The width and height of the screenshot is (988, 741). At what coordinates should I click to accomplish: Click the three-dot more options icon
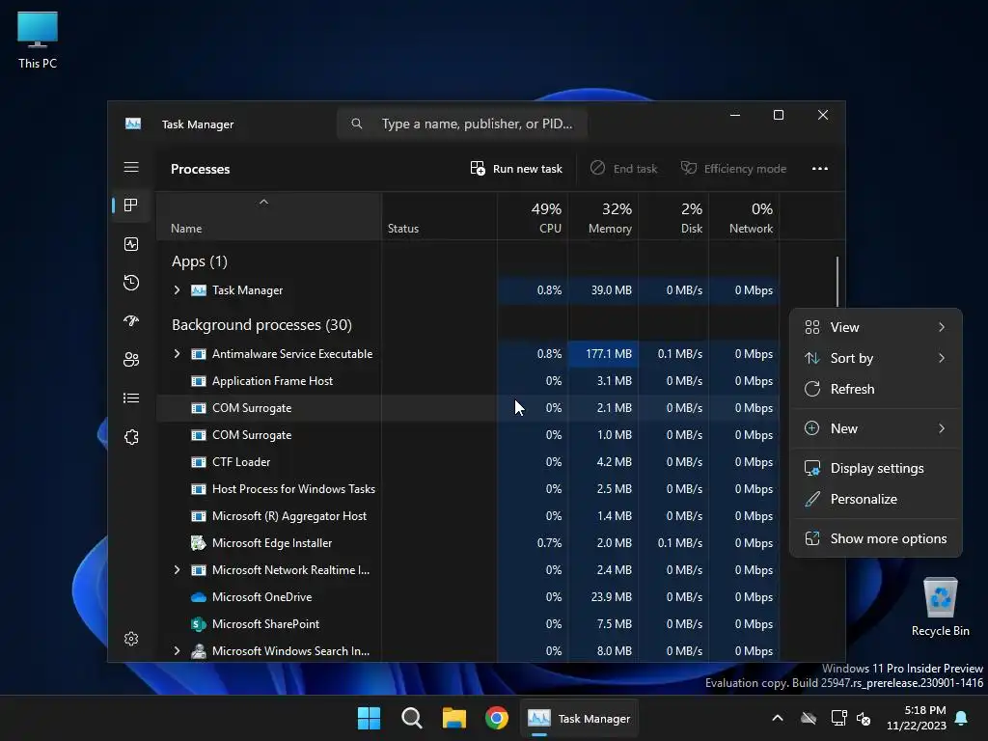pos(820,168)
